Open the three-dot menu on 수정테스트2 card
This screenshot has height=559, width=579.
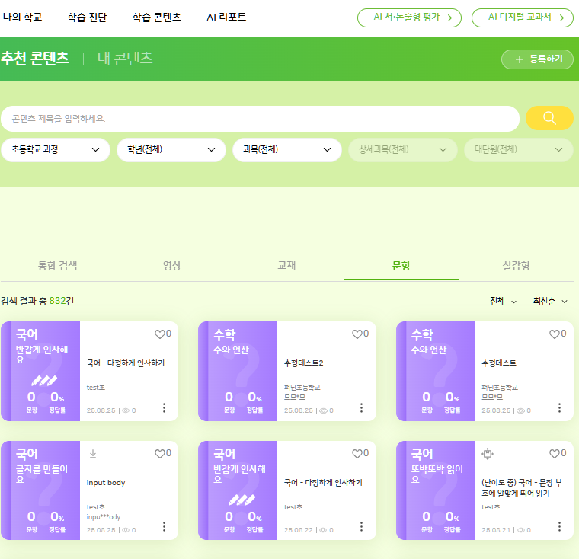tap(361, 408)
